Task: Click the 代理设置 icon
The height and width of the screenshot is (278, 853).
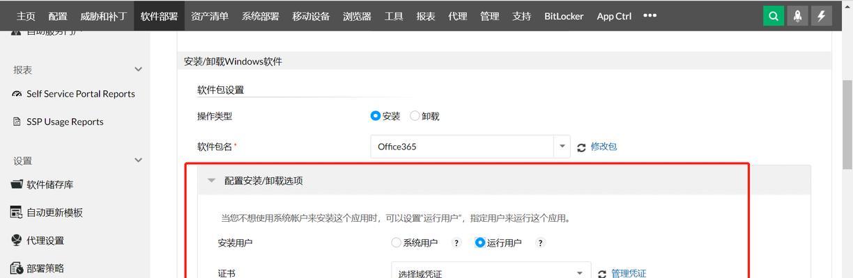Action: [x=17, y=240]
